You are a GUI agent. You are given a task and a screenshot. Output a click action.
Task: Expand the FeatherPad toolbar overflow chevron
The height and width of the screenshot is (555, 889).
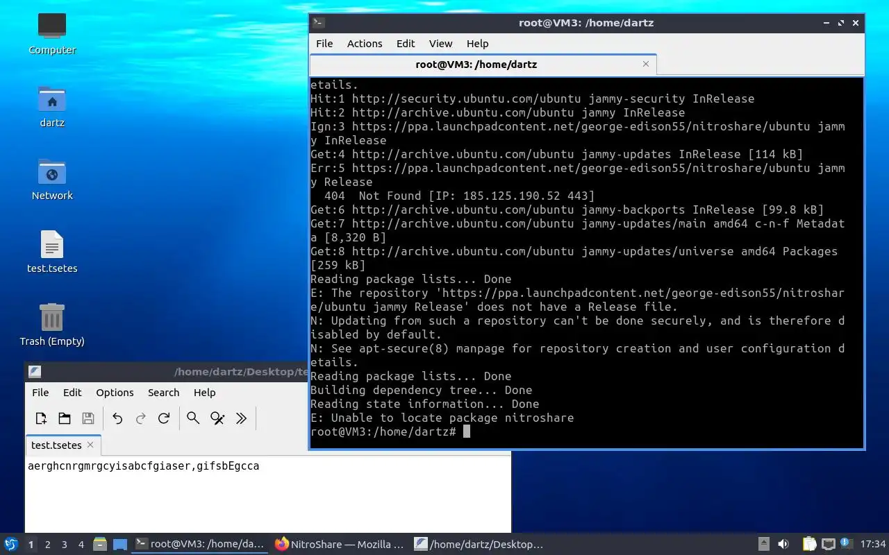(241, 418)
